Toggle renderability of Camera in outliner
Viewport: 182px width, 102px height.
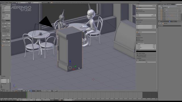pos(180,10)
